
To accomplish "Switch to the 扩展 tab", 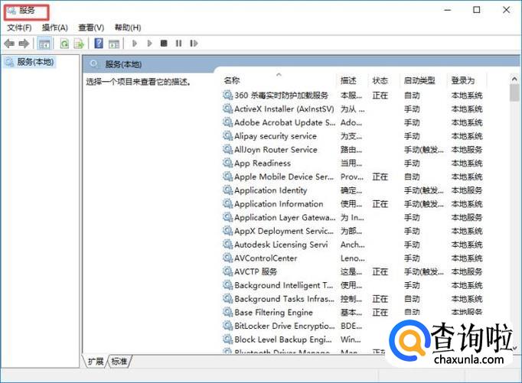I will (96, 362).
